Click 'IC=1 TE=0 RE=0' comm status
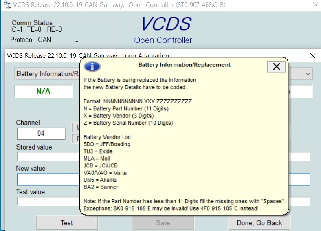321x231 pixels. pos(36,29)
